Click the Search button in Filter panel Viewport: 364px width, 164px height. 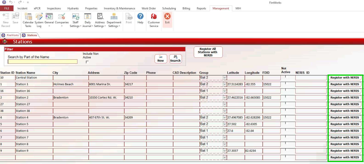pyautogui.click(x=175, y=59)
